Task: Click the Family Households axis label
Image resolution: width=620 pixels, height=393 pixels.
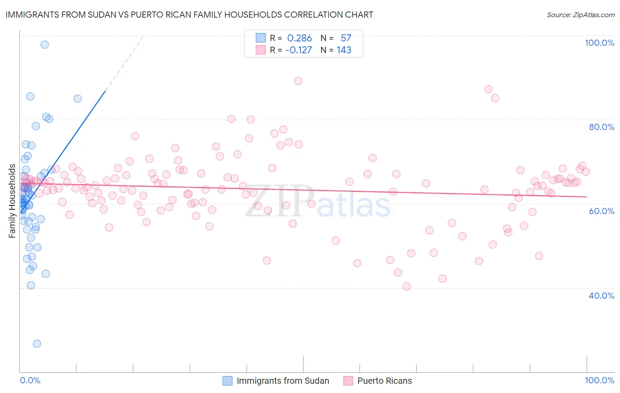Action: [x=12, y=201]
